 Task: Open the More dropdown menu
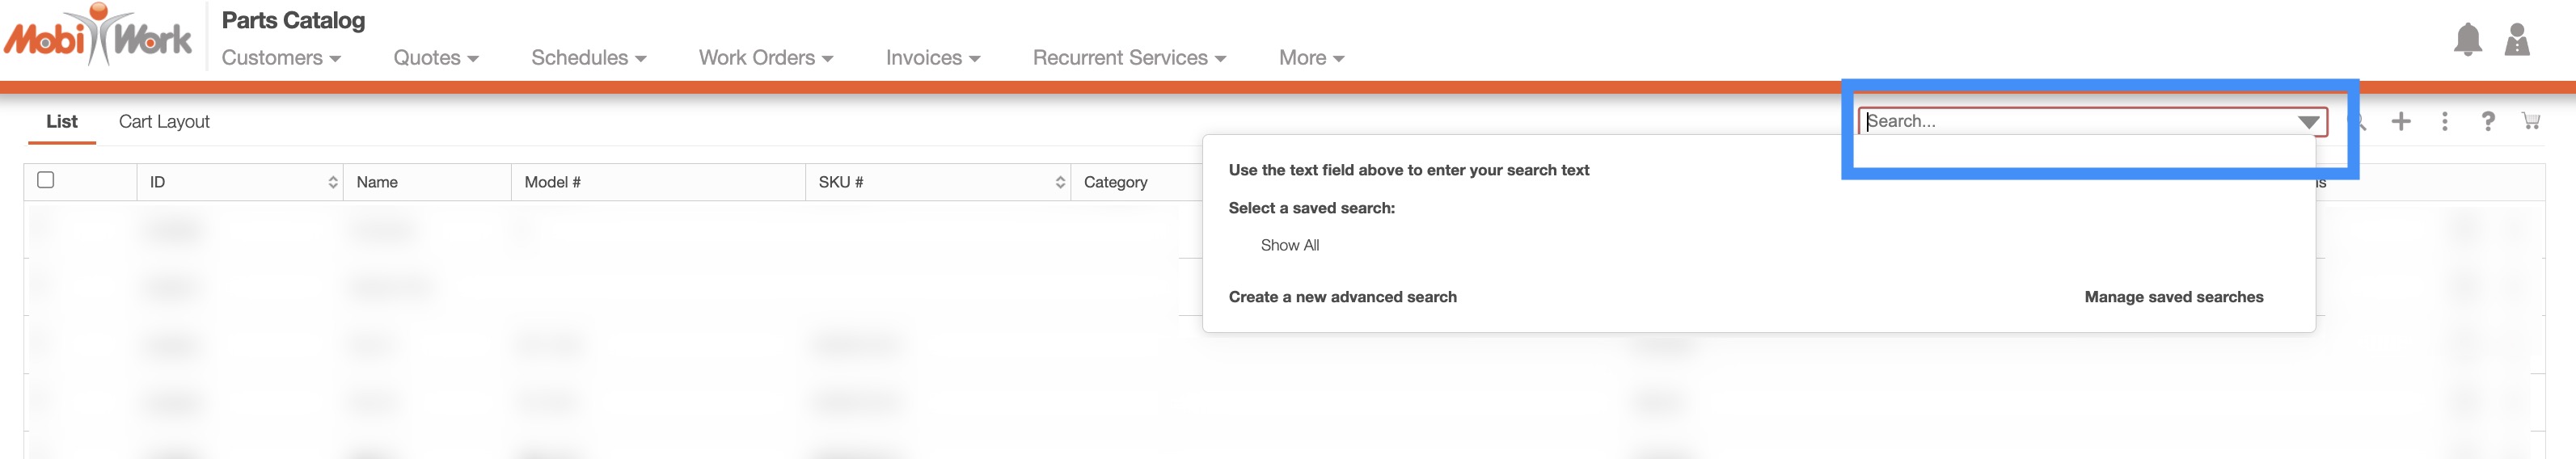click(x=1310, y=58)
